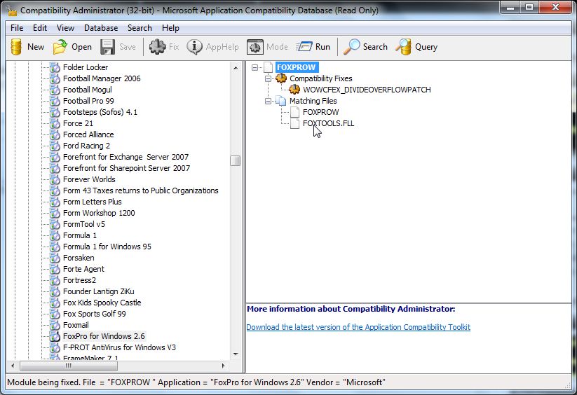Viewport: 577px width, 395px height.
Task: Click the Mode toolbar icon
Action: click(255, 47)
